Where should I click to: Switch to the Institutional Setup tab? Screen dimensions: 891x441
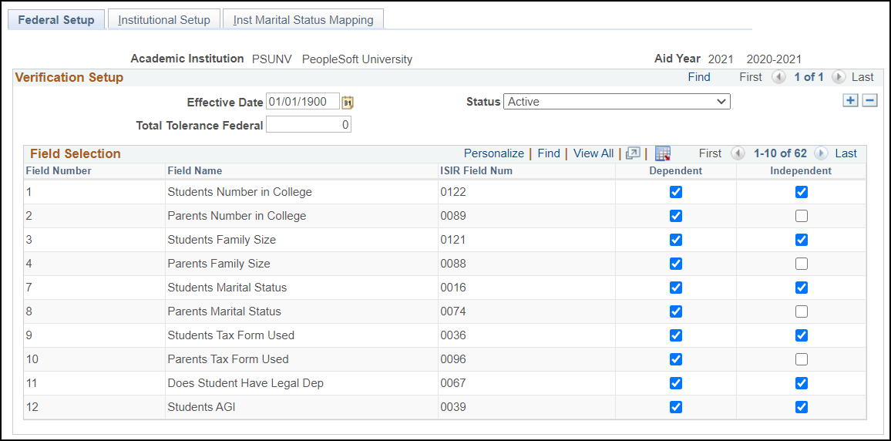(x=164, y=20)
